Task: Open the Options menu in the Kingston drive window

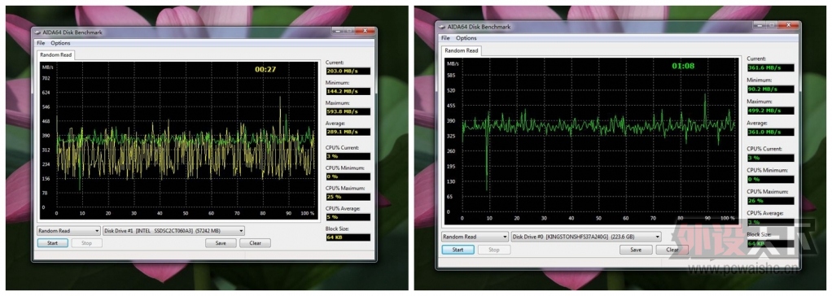Action: pyautogui.click(x=466, y=37)
